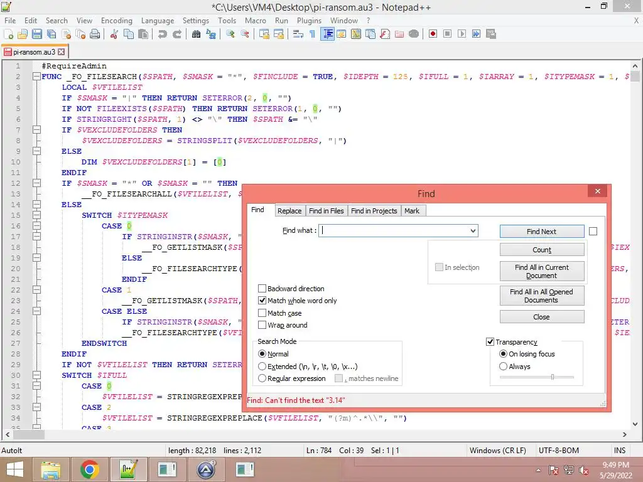643x482 pixels.
Task: Open the Macro menu
Action: coord(255,21)
